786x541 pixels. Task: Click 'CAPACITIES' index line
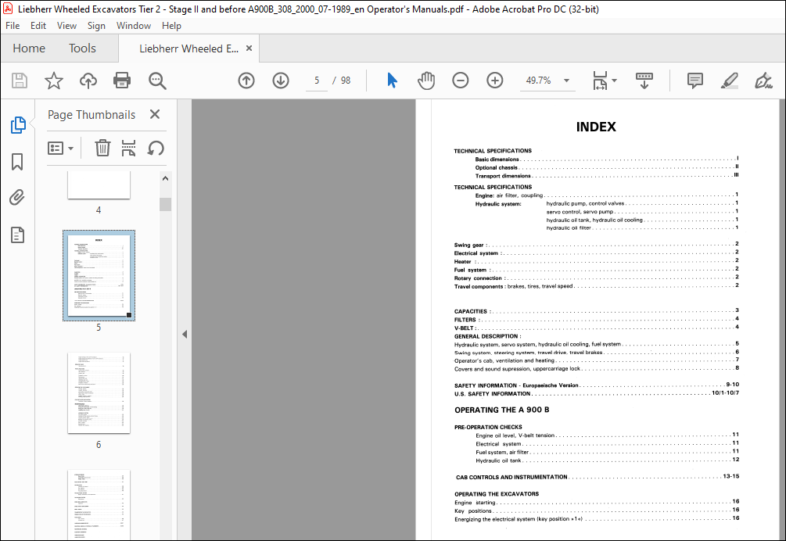click(596, 311)
